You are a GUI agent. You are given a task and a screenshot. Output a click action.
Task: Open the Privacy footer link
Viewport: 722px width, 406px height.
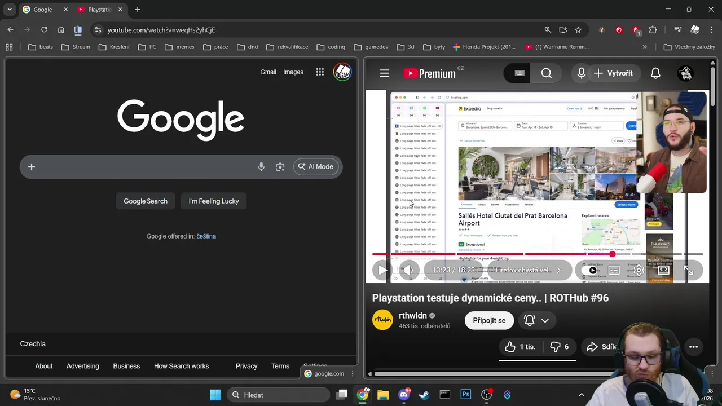[246, 366]
